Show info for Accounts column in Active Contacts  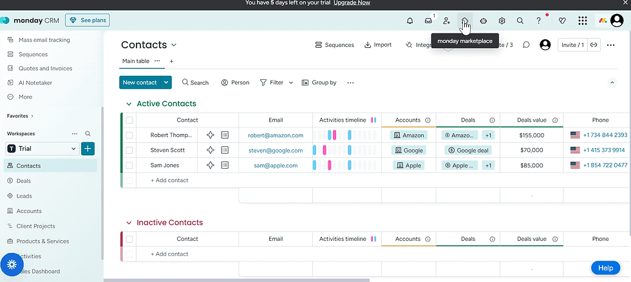pyautogui.click(x=428, y=120)
